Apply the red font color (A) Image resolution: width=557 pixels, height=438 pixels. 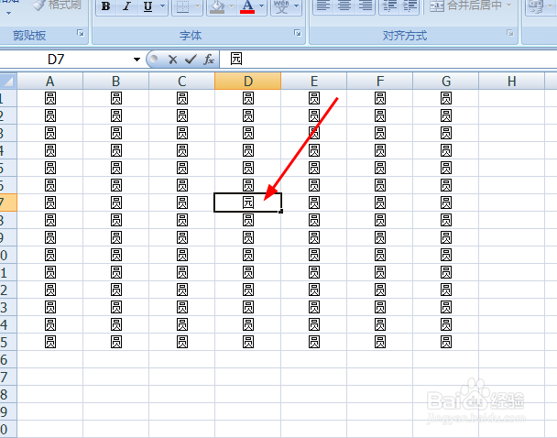247,6
